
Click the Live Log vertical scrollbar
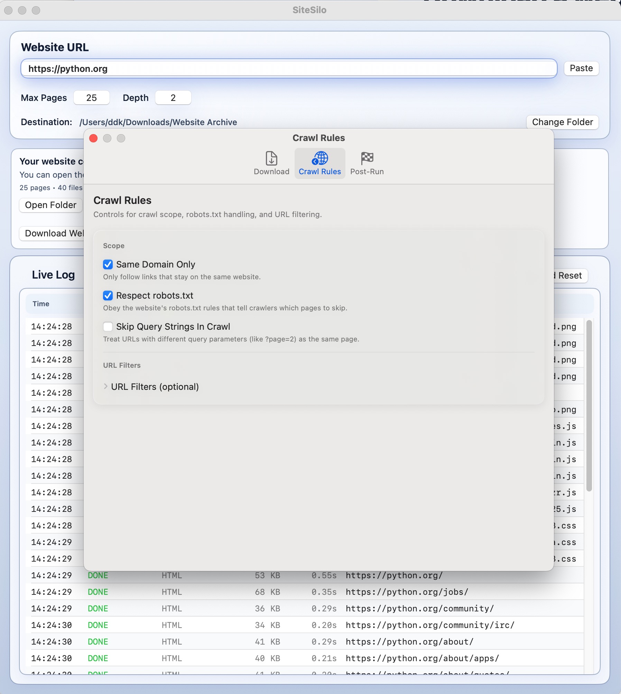[x=589, y=406]
